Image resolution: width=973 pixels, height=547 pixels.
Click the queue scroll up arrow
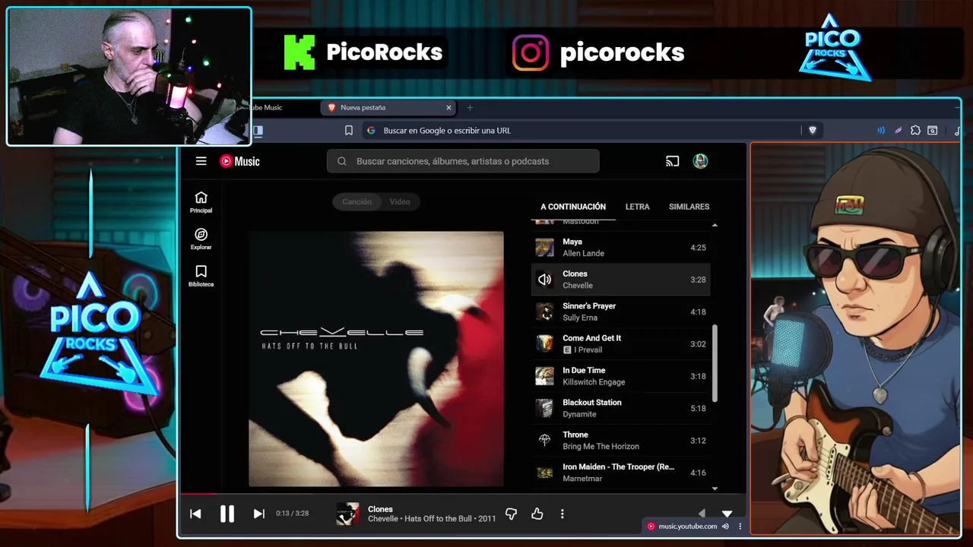tap(715, 225)
